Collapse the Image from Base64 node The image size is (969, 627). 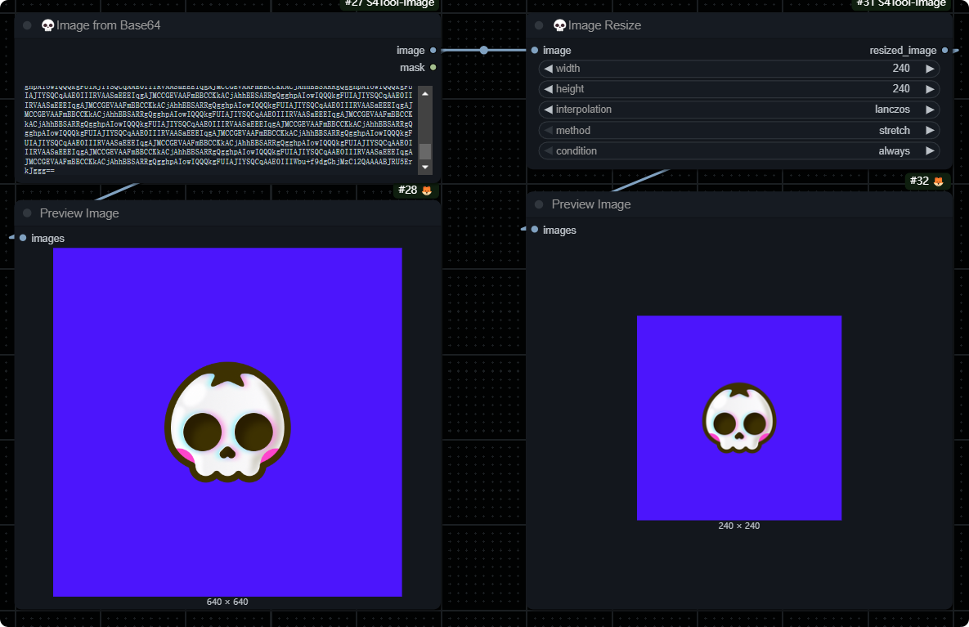[27, 25]
